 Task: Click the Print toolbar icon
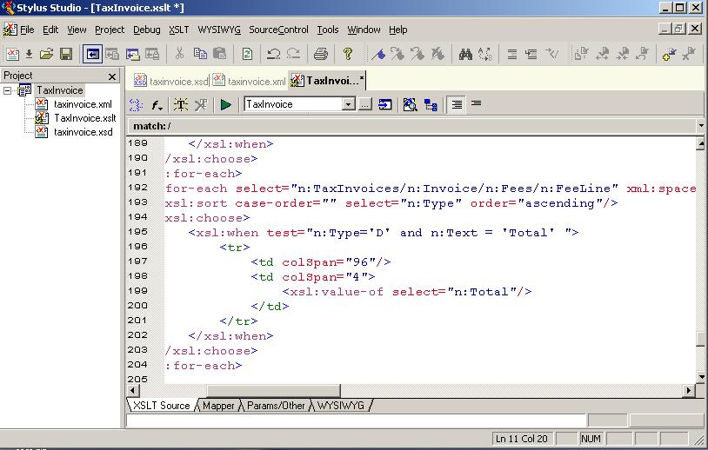pos(320,54)
